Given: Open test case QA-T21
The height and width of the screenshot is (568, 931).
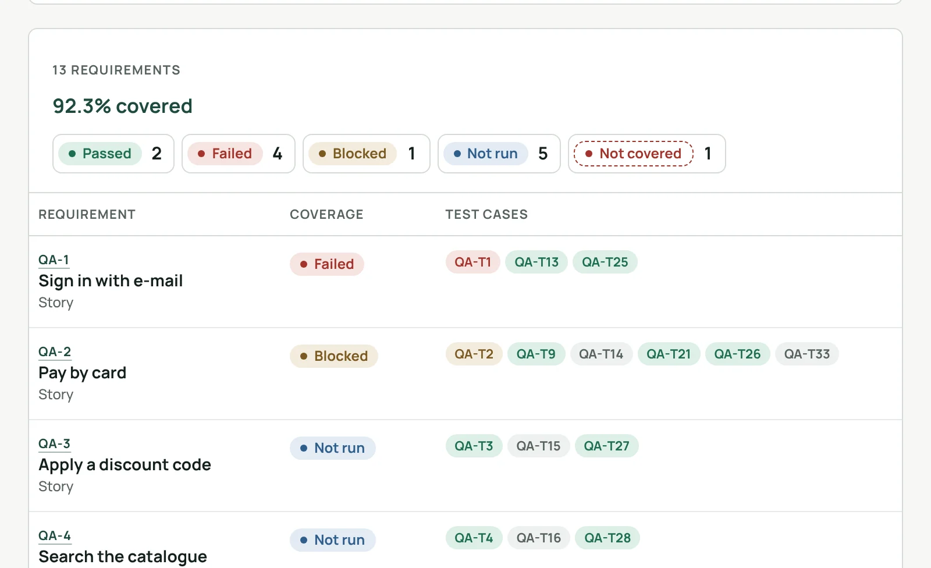Looking at the screenshot, I should pyautogui.click(x=669, y=354).
